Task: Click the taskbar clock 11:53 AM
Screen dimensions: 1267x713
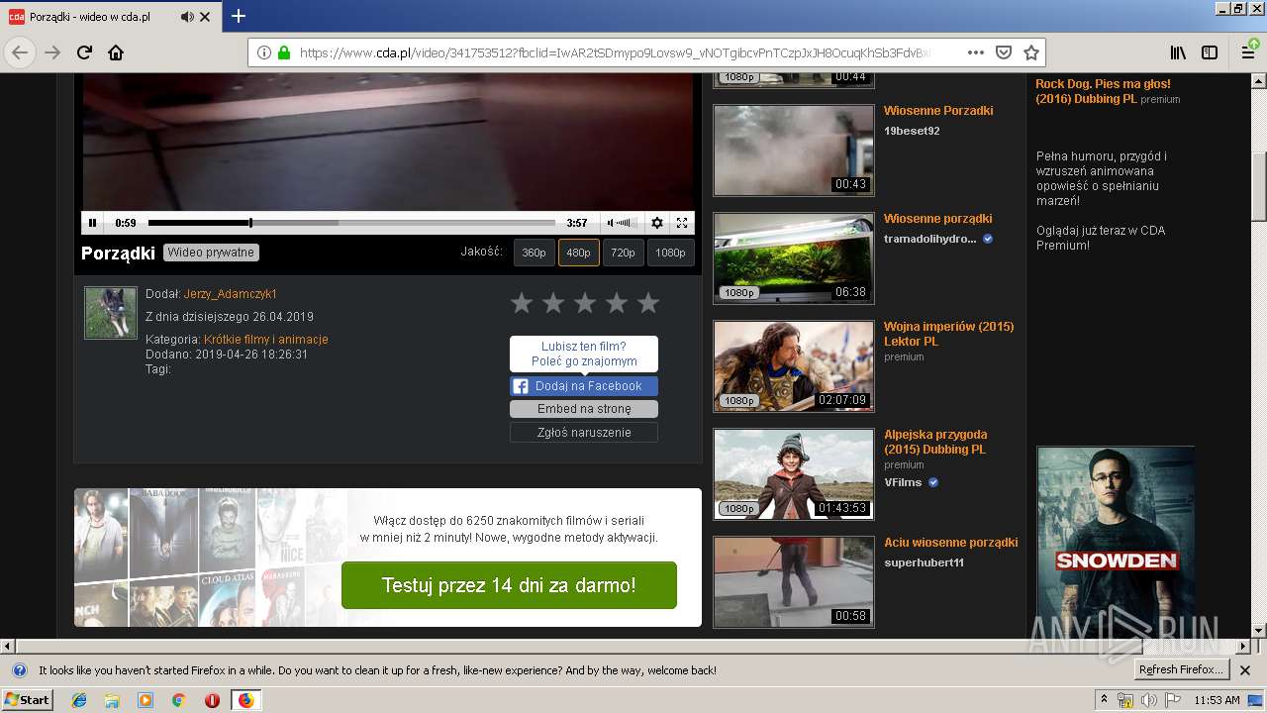Action: 1217,700
